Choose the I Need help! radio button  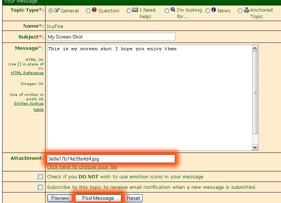[x=129, y=11]
